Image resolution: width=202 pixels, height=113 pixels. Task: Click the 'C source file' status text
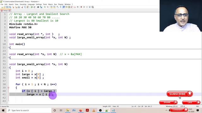click(x=4, y=106)
